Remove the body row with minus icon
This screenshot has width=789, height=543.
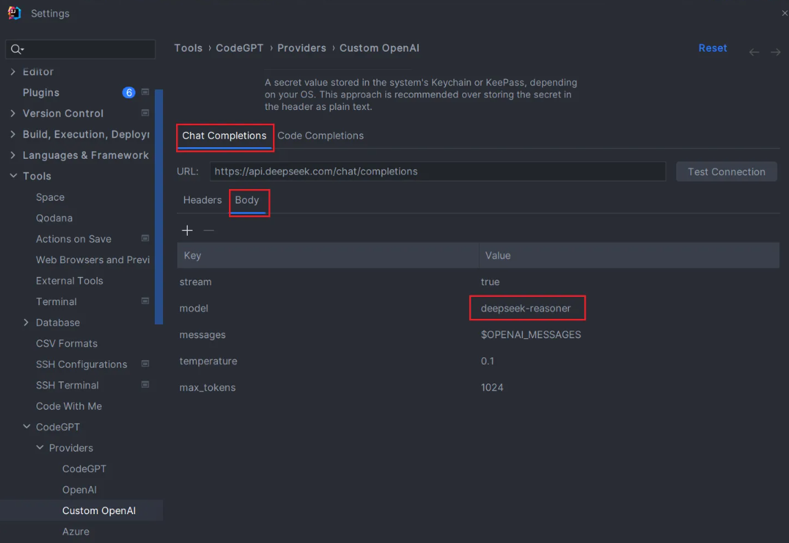[x=209, y=230]
